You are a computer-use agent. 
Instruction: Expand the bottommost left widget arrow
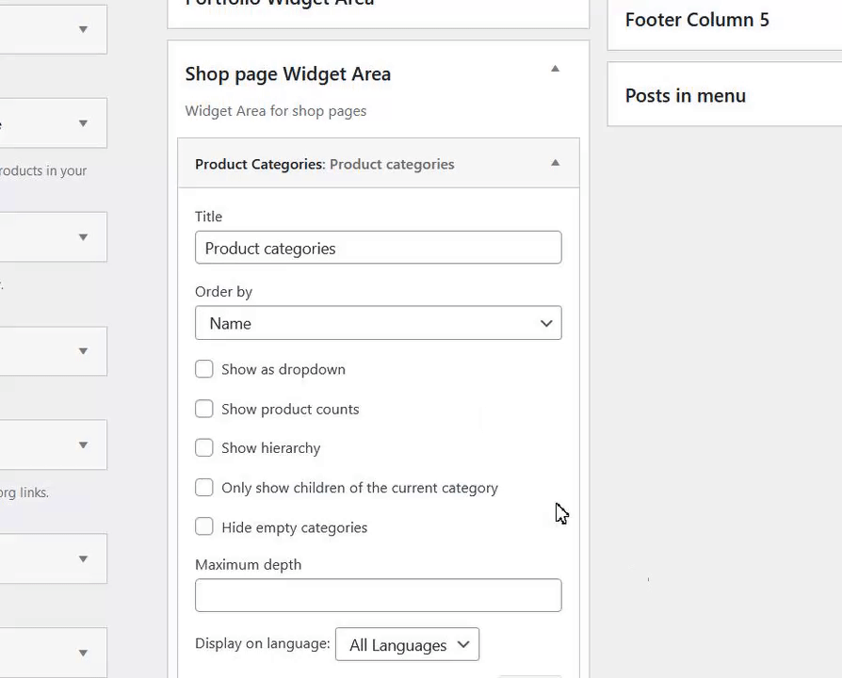coord(83,653)
